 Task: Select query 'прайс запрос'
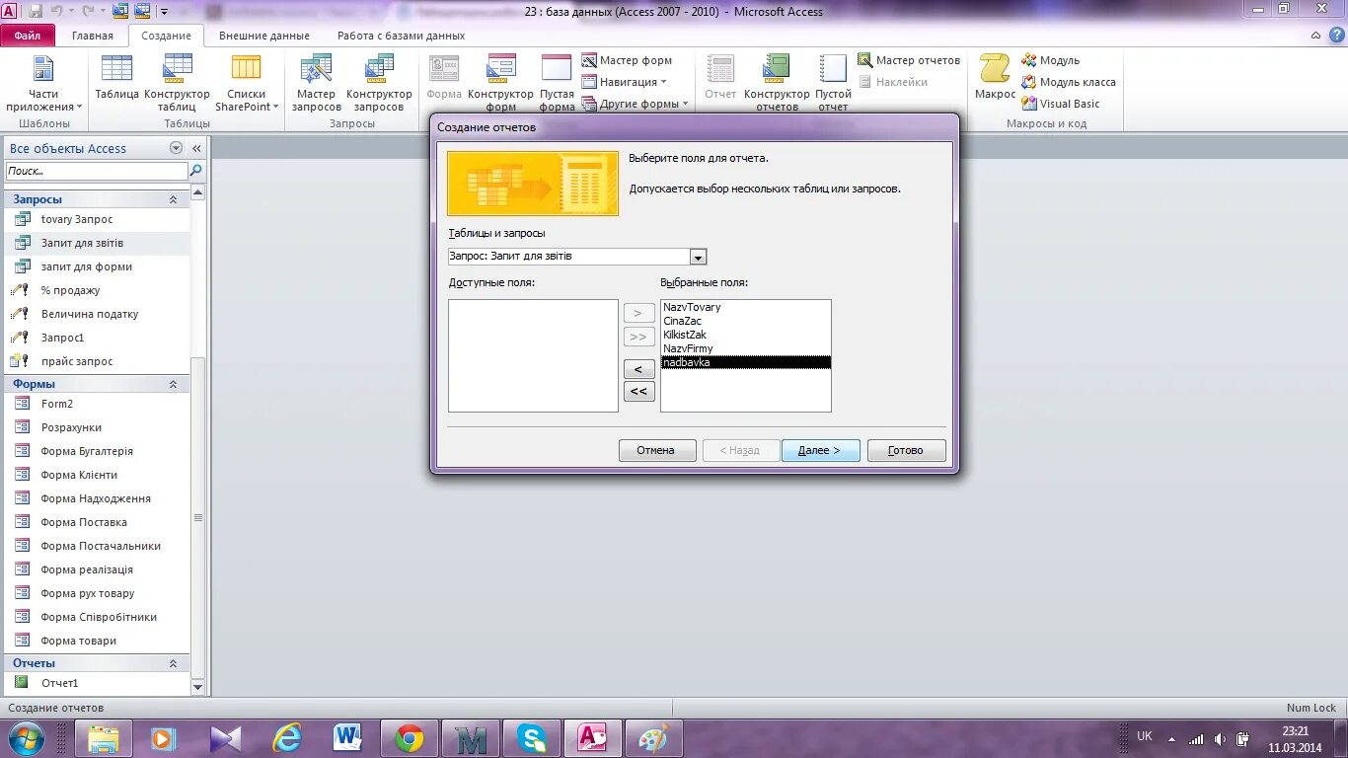pyautogui.click(x=96, y=361)
